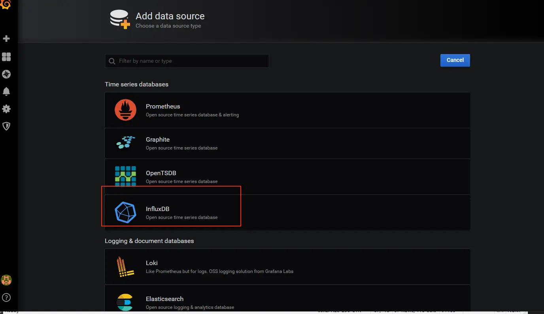This screenshot has width=544, height=314.
Task: Open Configuration via the gear icon
Action: [x=6, y=109]
